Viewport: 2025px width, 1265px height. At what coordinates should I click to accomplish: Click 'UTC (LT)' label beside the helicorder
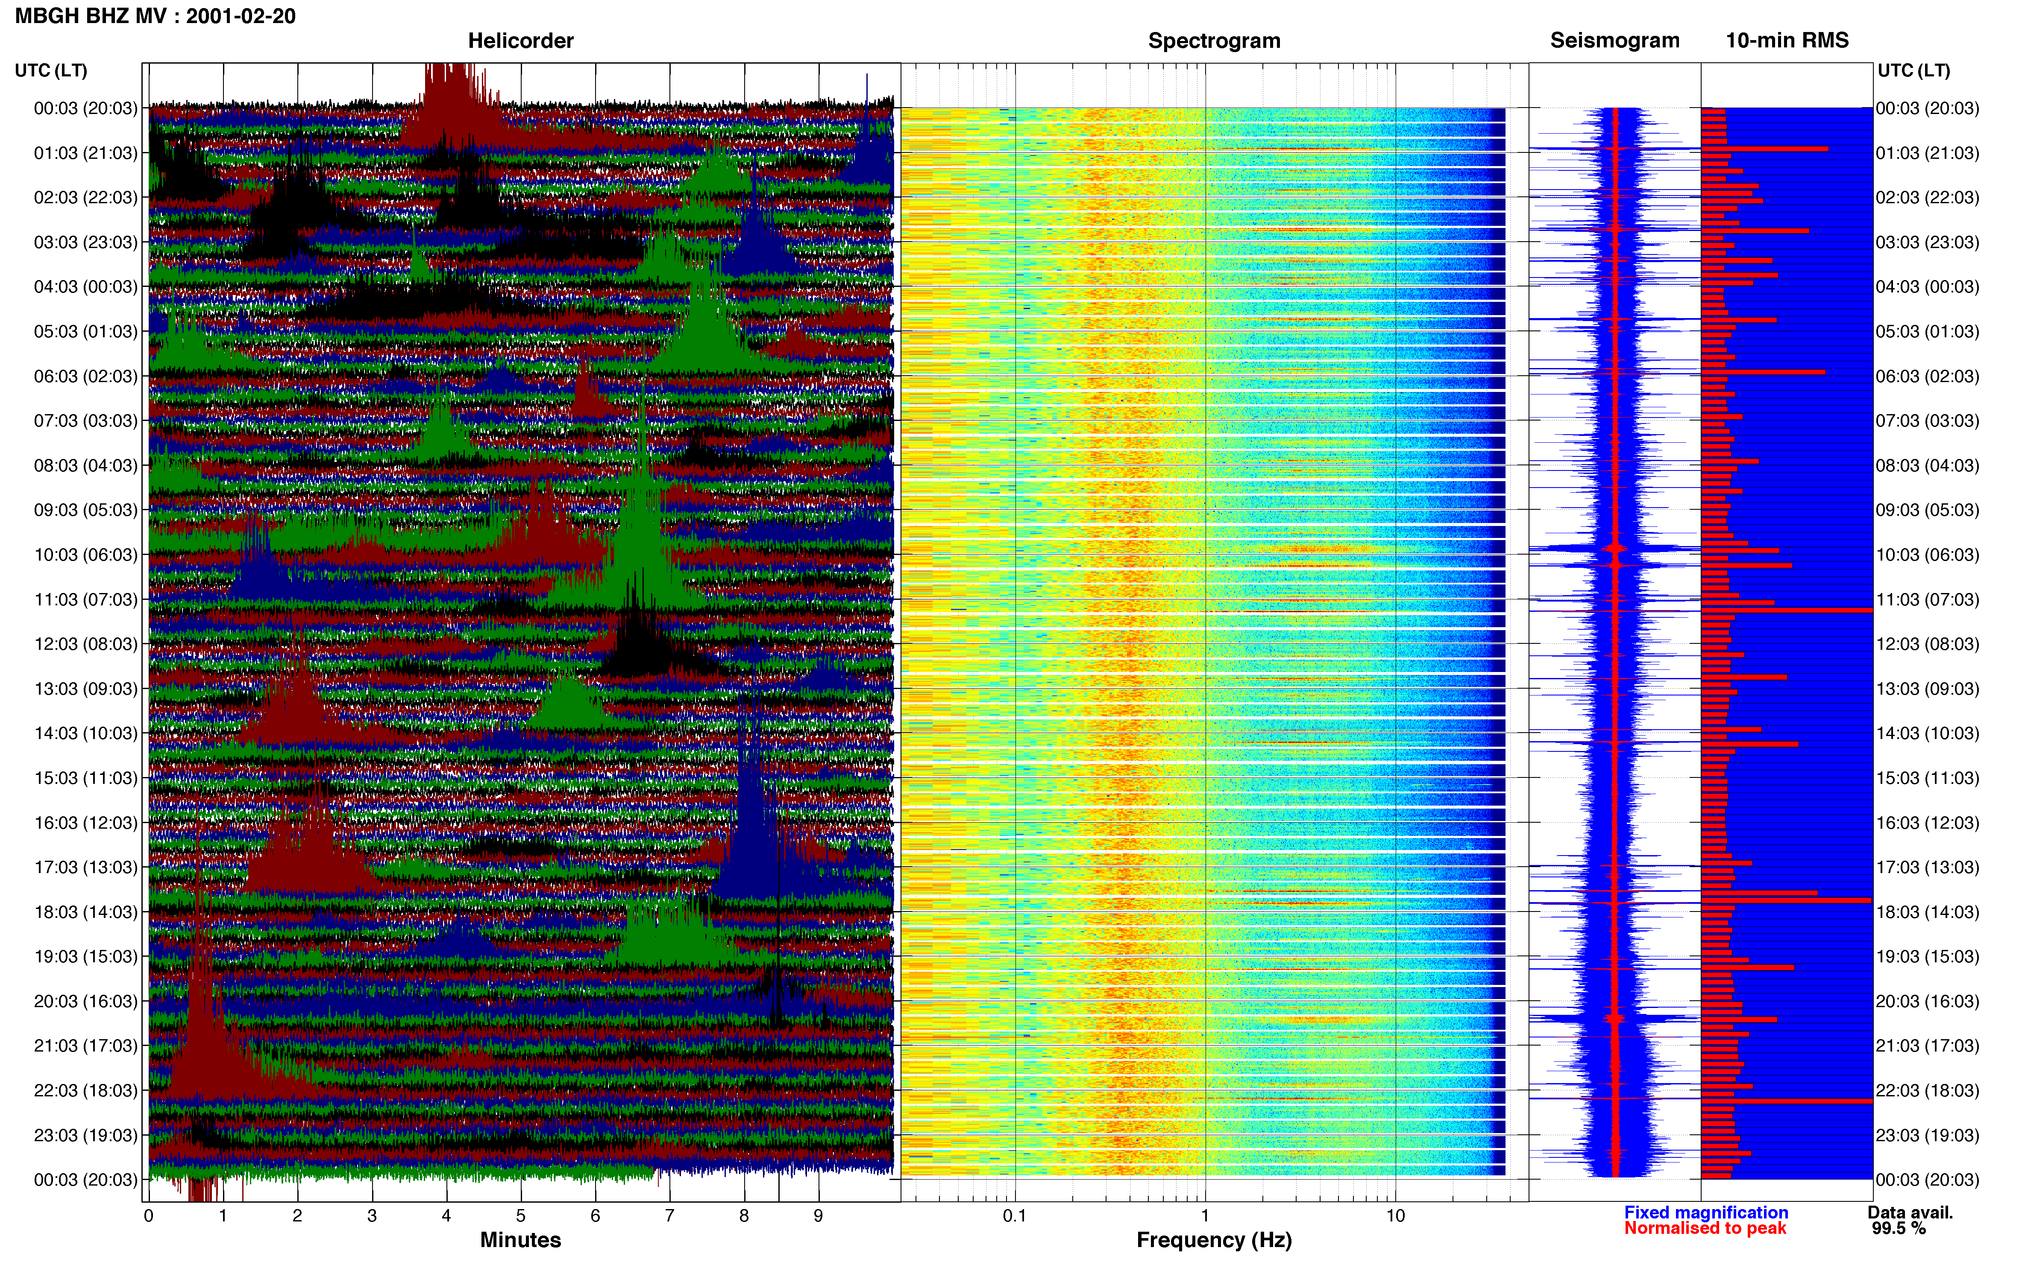tap(51, 70)
